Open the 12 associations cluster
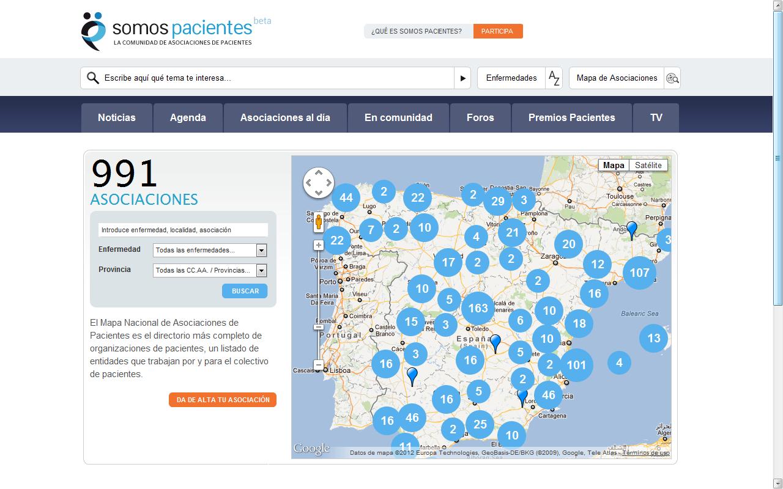Screen dimensions: 783x489 [598, 264]
